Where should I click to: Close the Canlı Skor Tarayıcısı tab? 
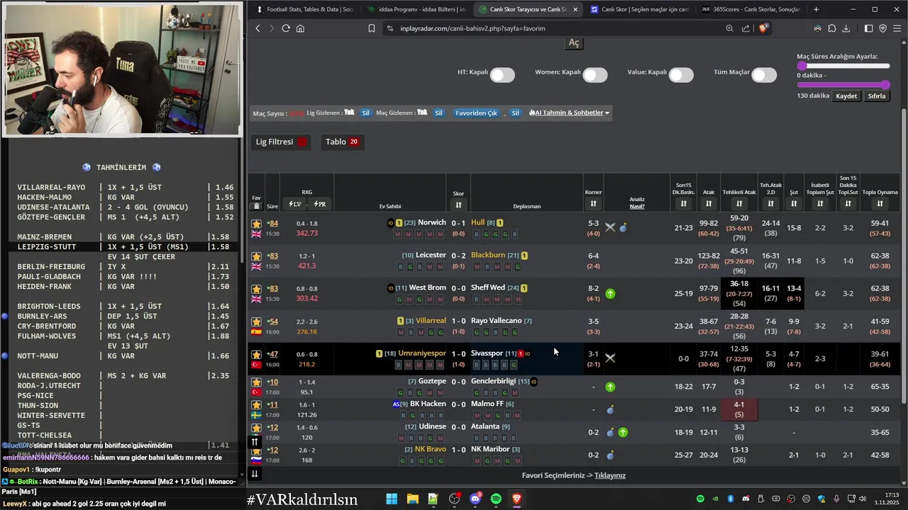[575, 9]
